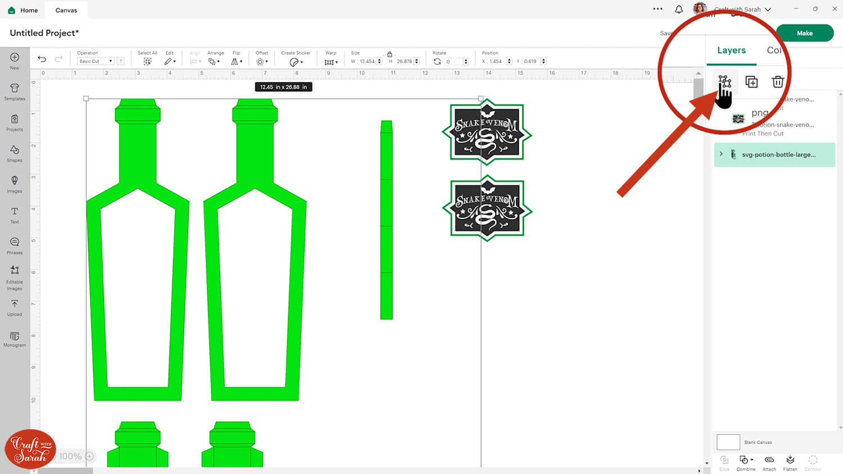The width and height of the screenshot is (843, 474).
Task: Click the Undo arrow
Action: coord(42,59)
